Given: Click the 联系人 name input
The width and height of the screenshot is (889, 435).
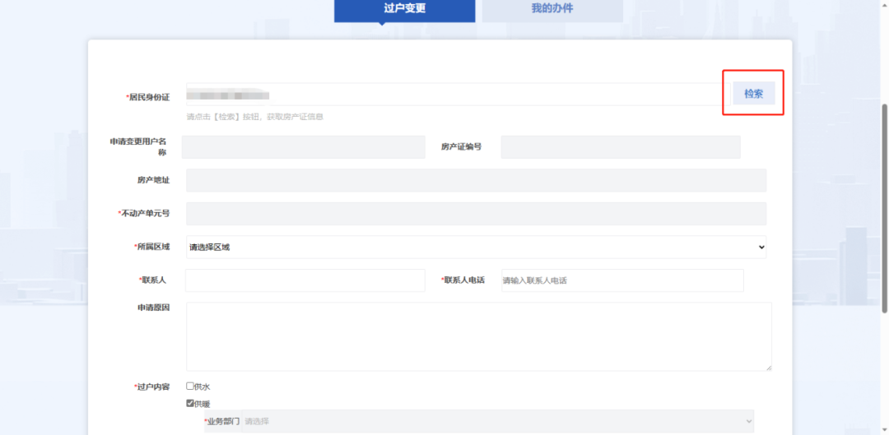Looking at the screenshot, I should [x=305, y=280].
